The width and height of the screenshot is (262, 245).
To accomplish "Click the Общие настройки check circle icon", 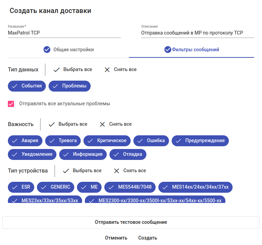I will pyautogui.click(x=47, y=50).
